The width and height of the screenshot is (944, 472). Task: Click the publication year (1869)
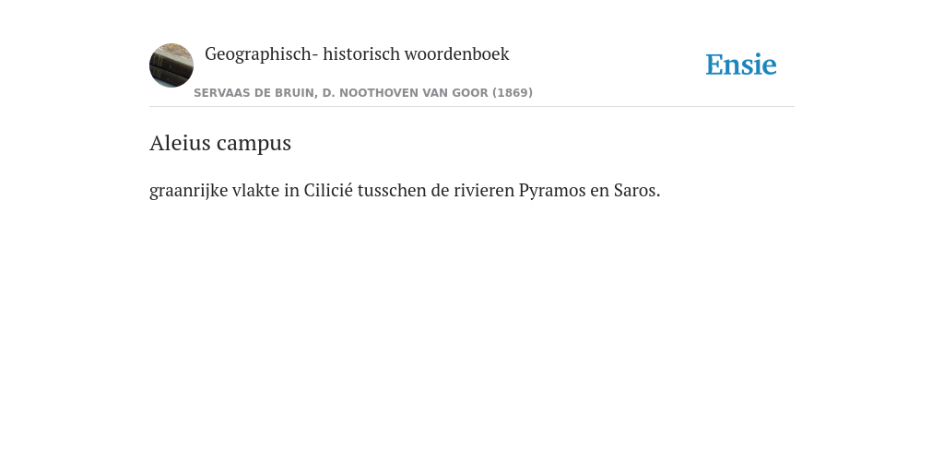click(513, 93)
